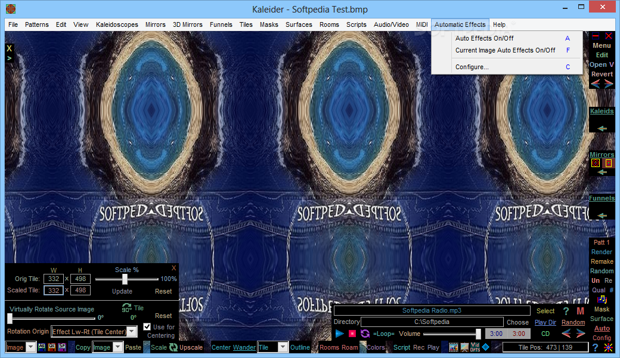The image size is (620, 358).
Task: Click the red M icon in audio panel
Action: coord(580,311)
